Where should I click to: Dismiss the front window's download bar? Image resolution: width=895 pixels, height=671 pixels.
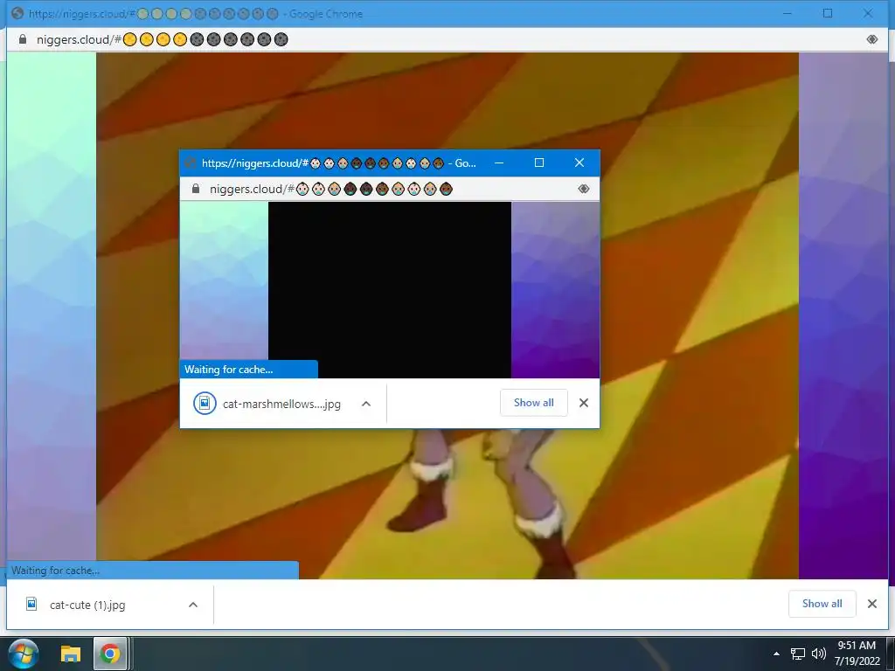click(x=583, y=403)
